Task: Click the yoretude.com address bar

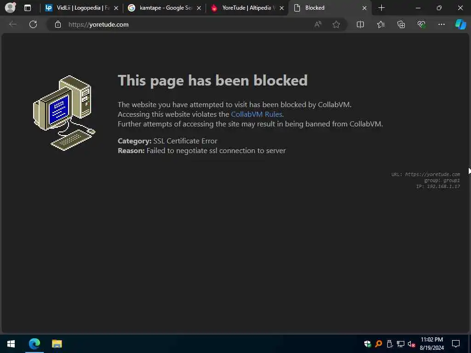Action: click(180, 24)
